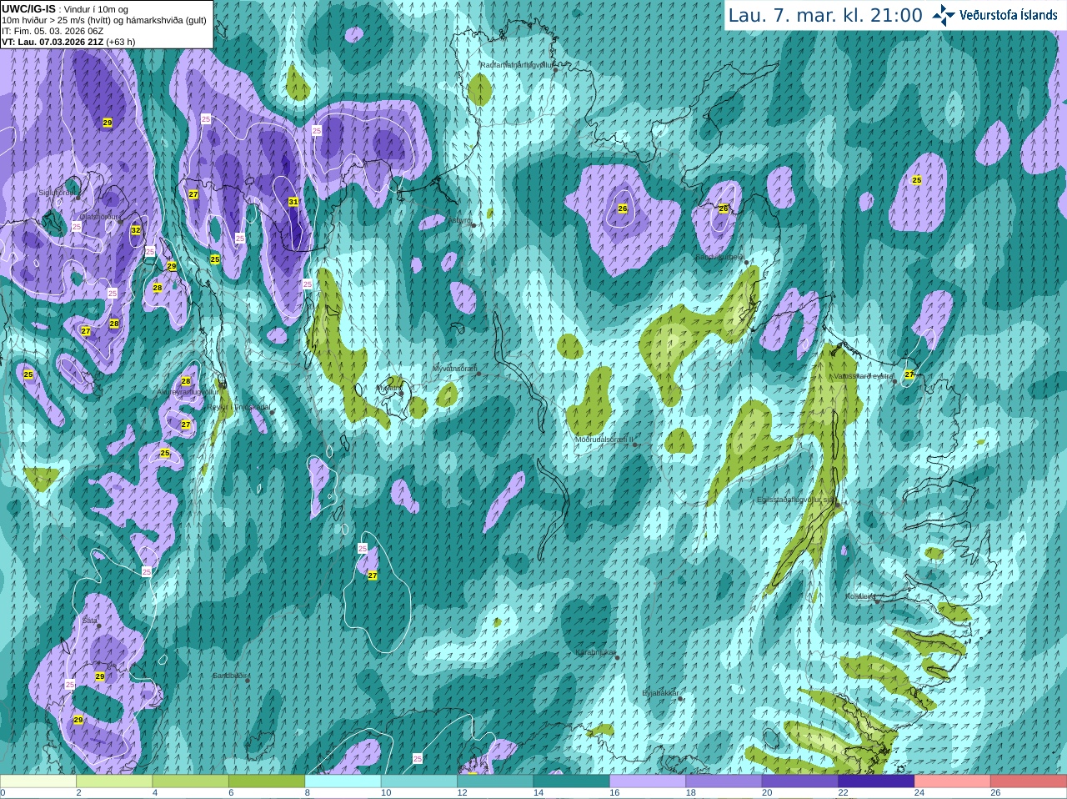The width and height of the screenshot is (1067, 799).
Task: Click the Ásbyrgi station label
Action: pos(459,221)
